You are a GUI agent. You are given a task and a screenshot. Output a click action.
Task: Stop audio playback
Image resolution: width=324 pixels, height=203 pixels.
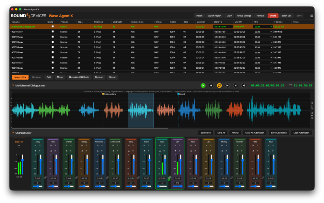[211, 85]
